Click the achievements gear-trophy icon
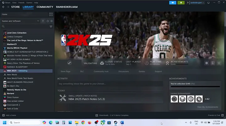This screenshot has height=126, width=226. tap(167, 63)
